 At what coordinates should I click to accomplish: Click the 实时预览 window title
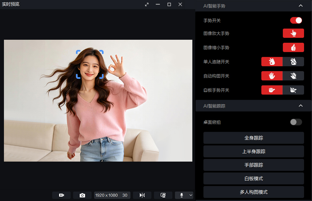click(11, 4)
